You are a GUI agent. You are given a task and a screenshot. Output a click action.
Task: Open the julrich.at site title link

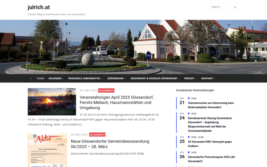39,7
